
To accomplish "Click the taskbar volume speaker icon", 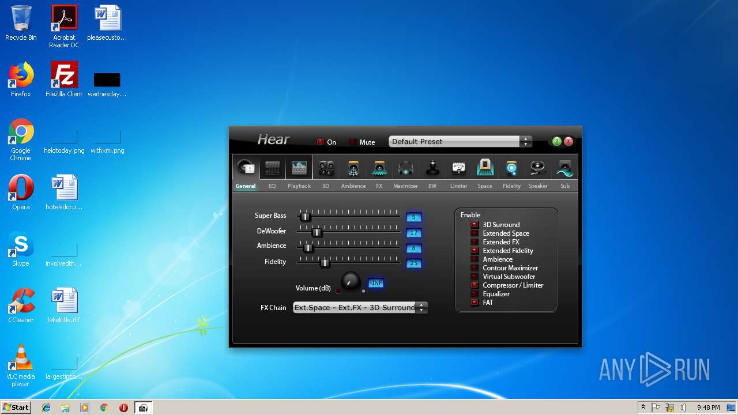I will (683, 408).
